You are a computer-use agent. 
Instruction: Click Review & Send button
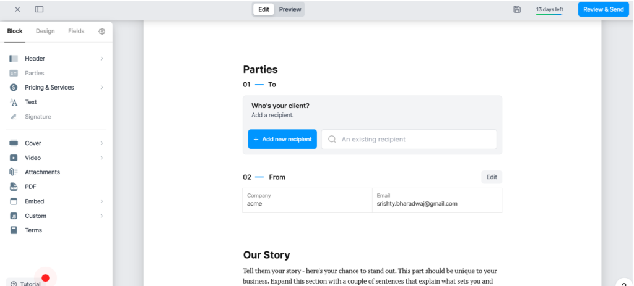coord(603,9)
